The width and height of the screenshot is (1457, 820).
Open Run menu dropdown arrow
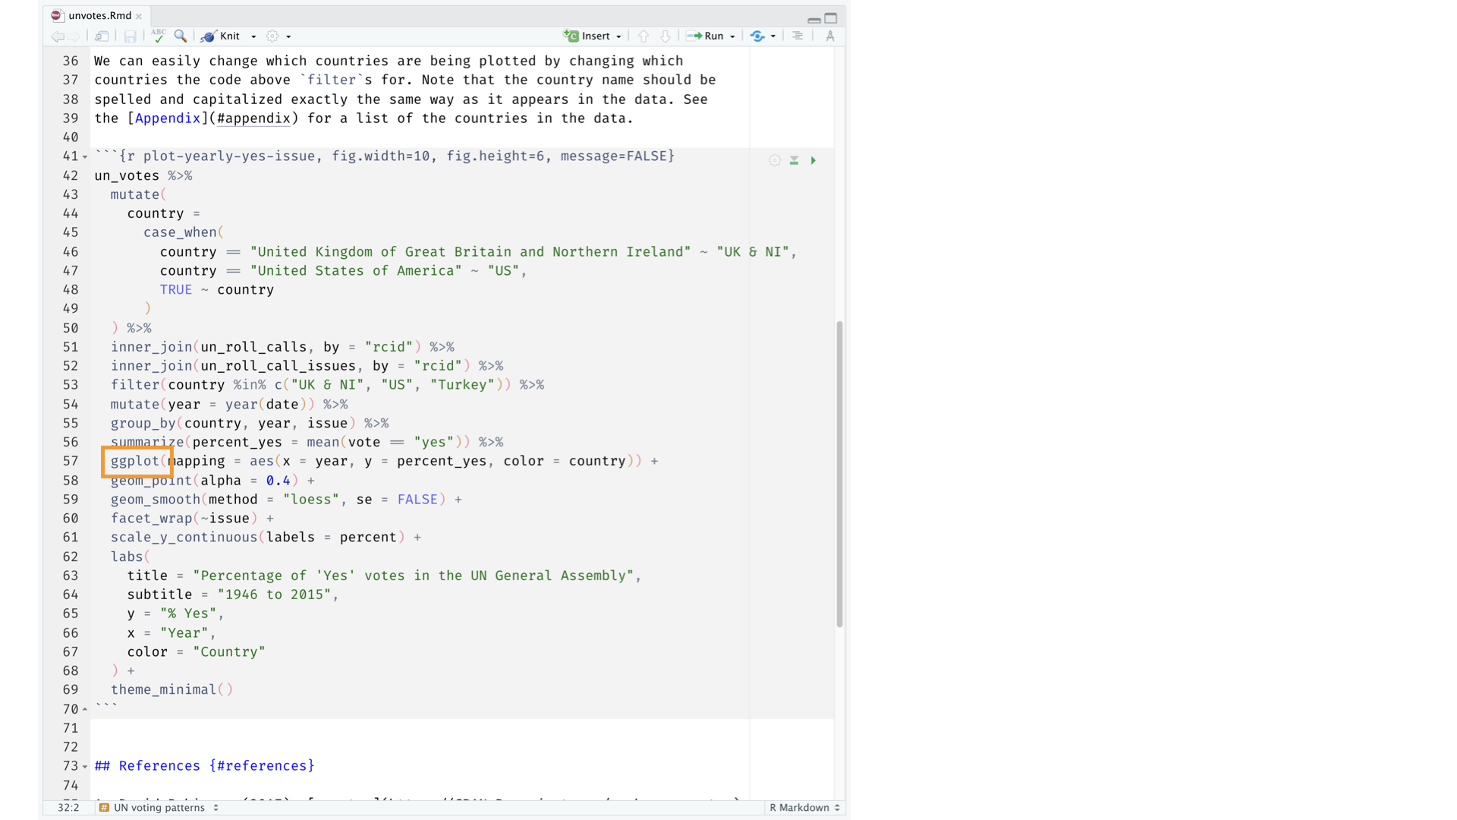[732, 36]
